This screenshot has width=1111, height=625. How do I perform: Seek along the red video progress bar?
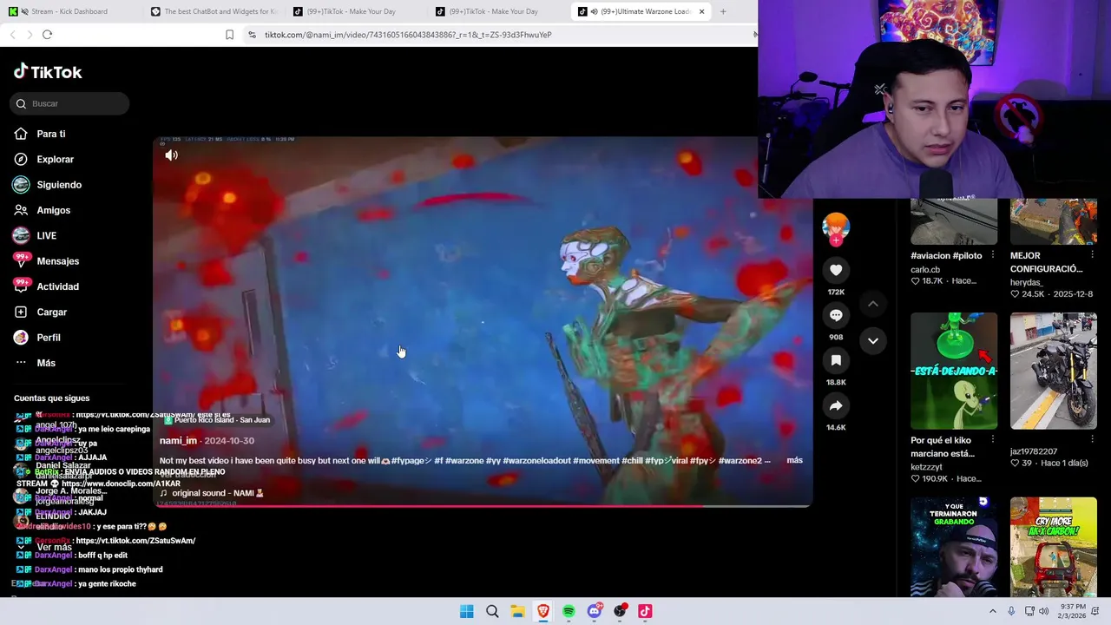pos(482,505)
